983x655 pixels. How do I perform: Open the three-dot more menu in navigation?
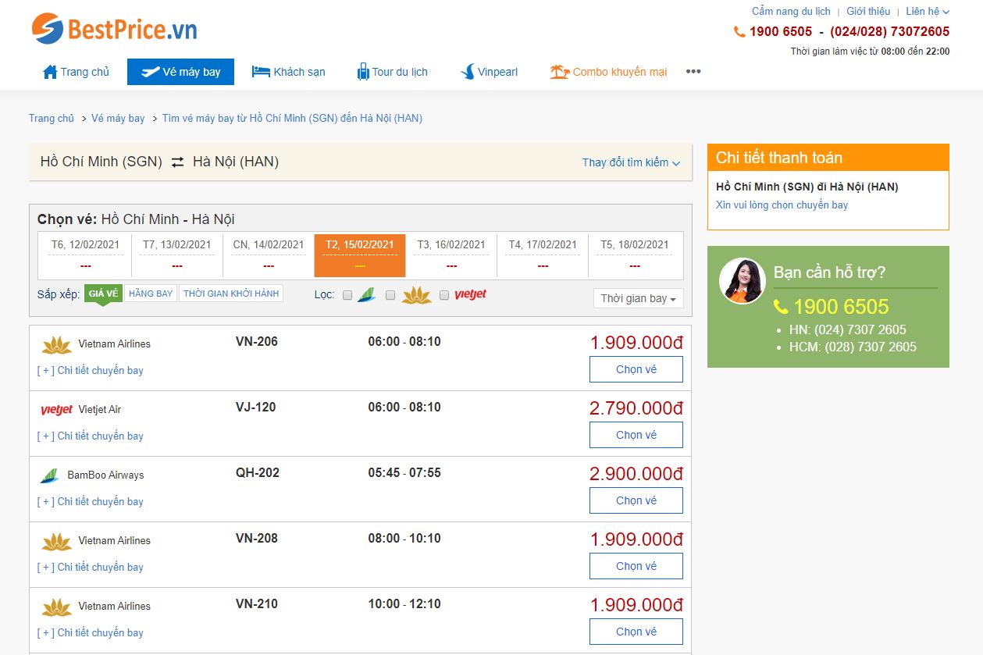point(693,72)
